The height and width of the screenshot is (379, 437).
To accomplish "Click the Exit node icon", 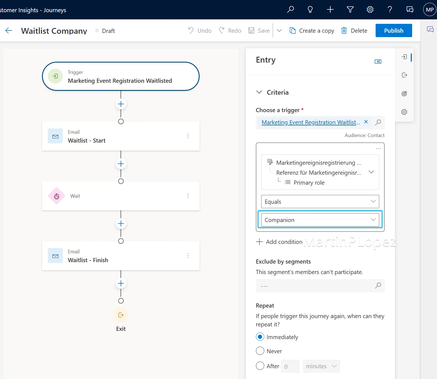I will [121, 315].
